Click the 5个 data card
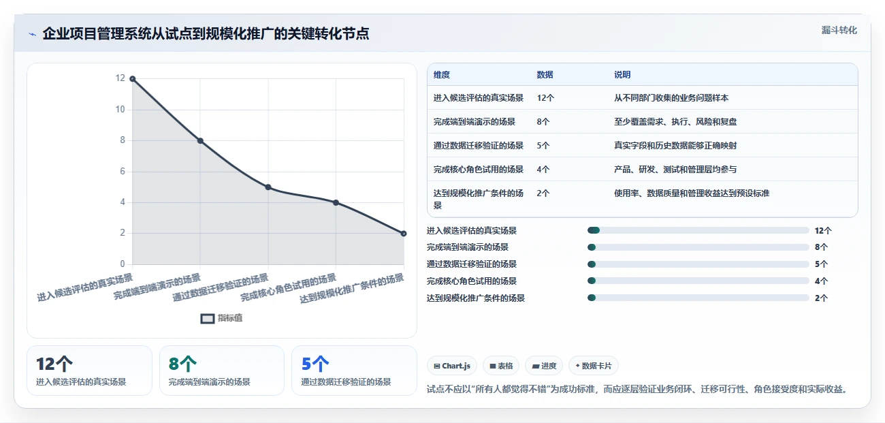Image resolution: width=885 pixels, height=423 pixels. tap(354, 371)
